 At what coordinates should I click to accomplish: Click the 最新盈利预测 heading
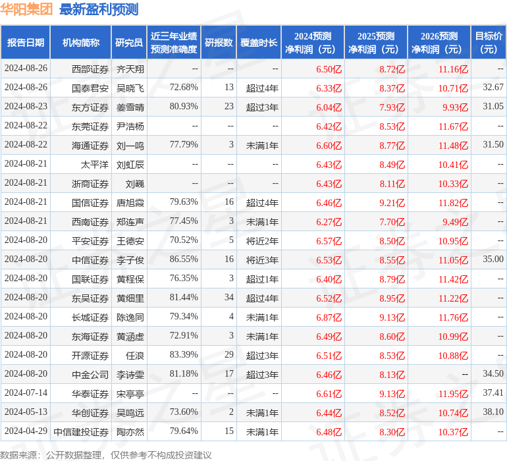click(x=99, y=9)
